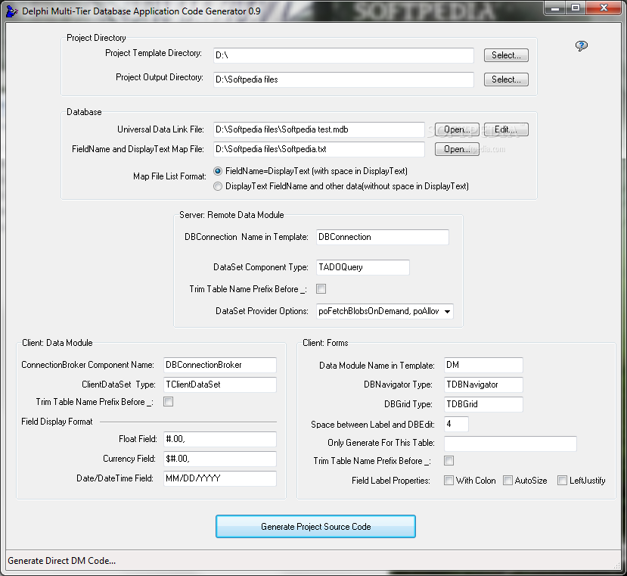
Task: Toggle server Trim Table Name Prefix checkbox
Action: 321,288
